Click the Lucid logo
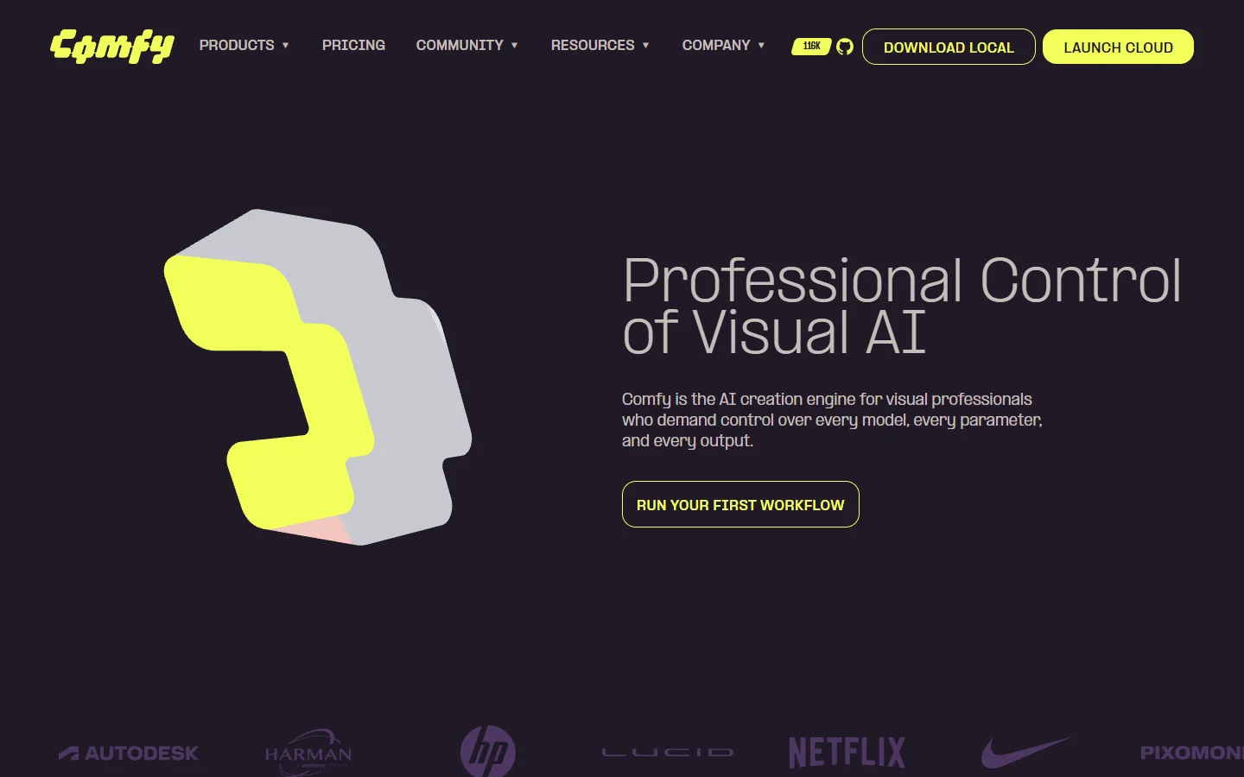This screenshot has height=777, width=1244. (668, 753)
